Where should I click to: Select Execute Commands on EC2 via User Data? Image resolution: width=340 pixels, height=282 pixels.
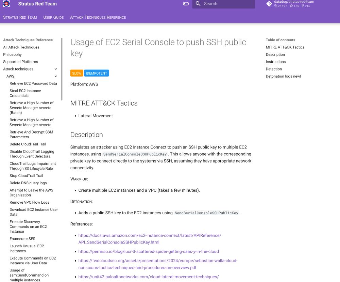33,261
